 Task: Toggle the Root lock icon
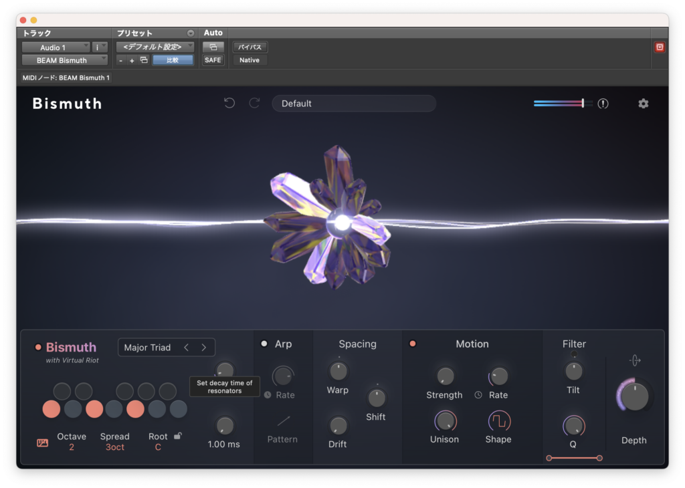178,436
